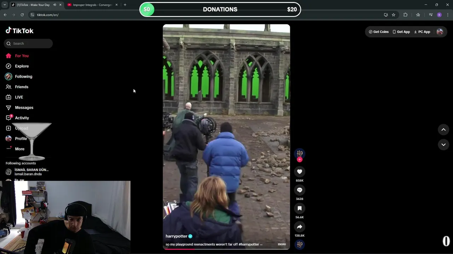Screen dimensions: 453x254
Task: Open the tab search dropdown
Action: pyautogui.click(x=4, y=5)
